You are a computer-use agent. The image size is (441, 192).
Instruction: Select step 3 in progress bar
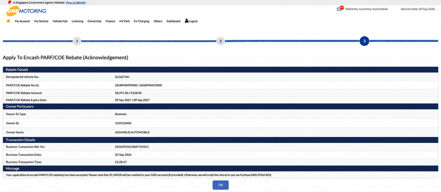click(x=364, y=41)
